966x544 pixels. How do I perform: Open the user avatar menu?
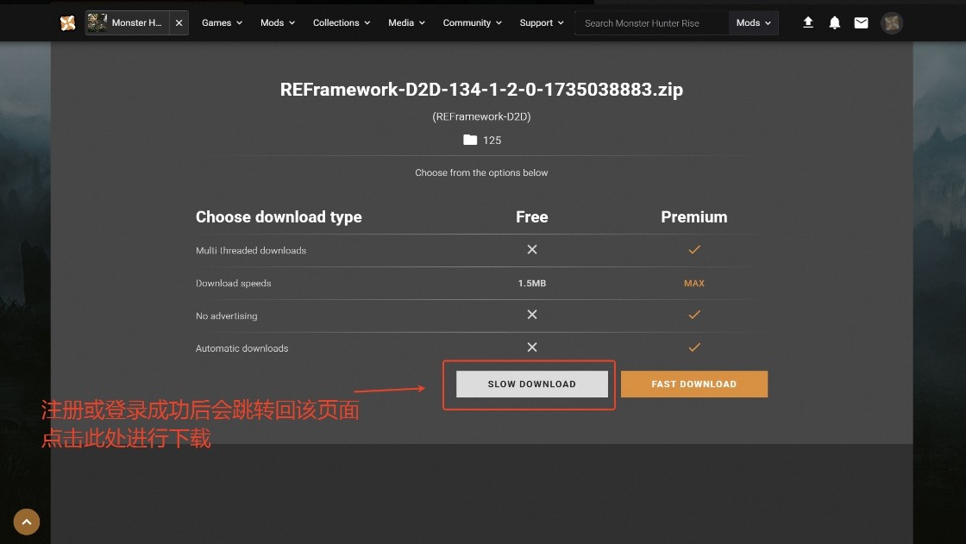click(x=892, y=23)
